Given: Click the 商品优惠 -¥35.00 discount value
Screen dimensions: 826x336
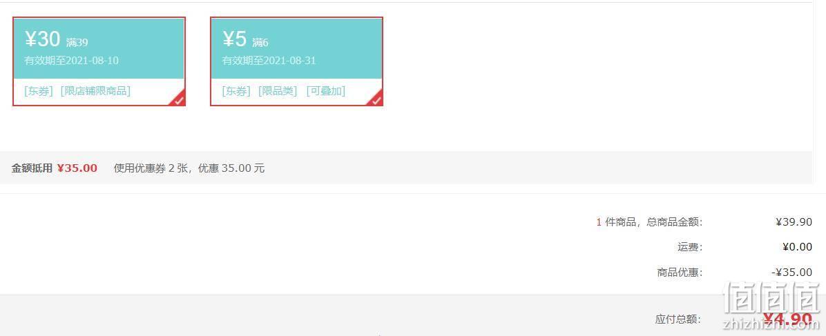Looking at the screenshot, I should 791,273.
